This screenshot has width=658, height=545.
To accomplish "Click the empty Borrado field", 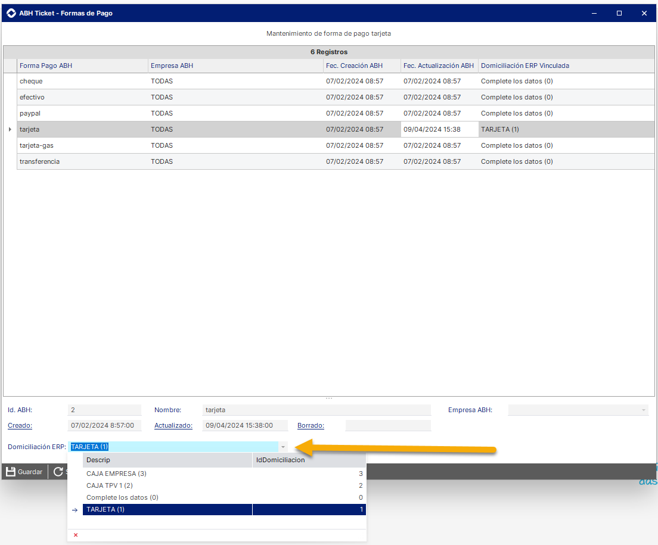I will (388, 425).
